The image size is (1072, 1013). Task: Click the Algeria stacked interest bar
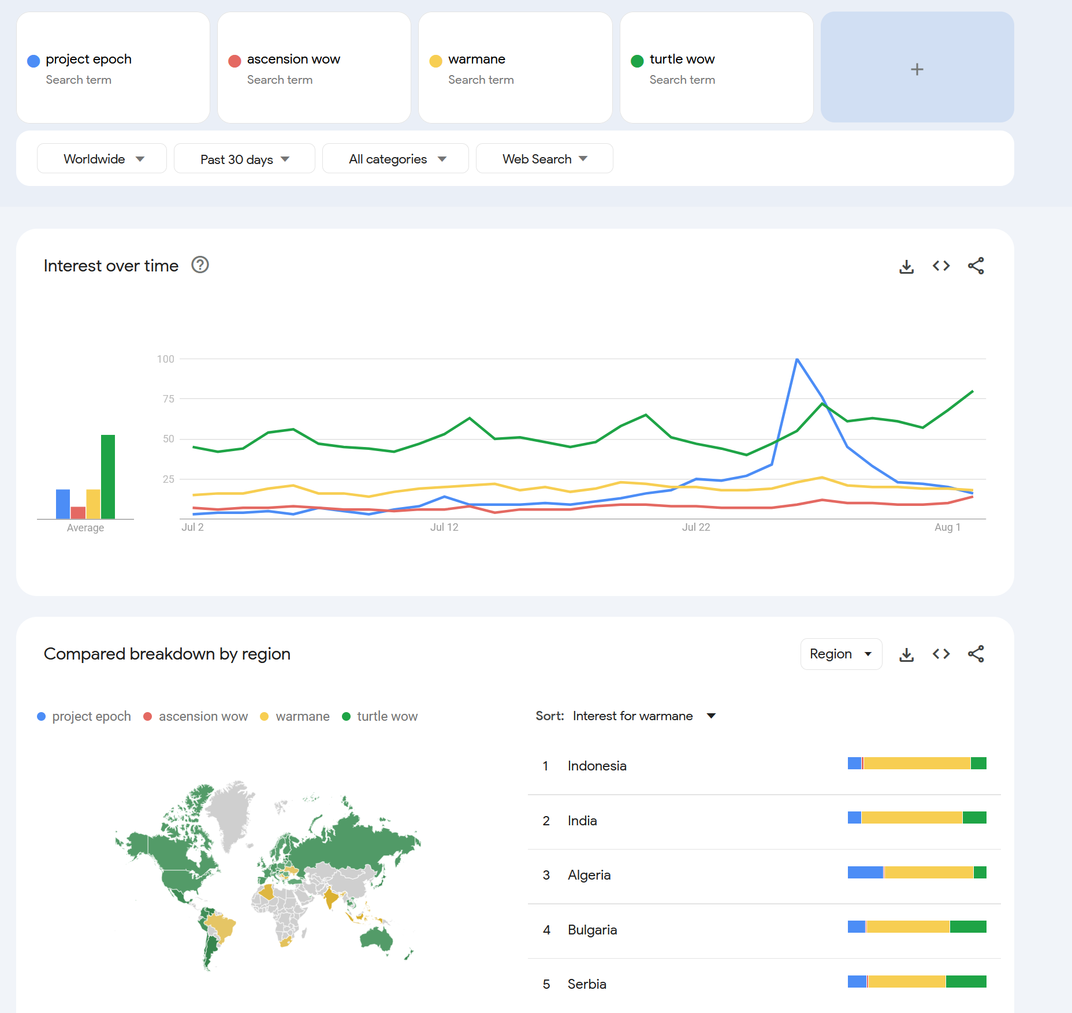coord(917,872)
